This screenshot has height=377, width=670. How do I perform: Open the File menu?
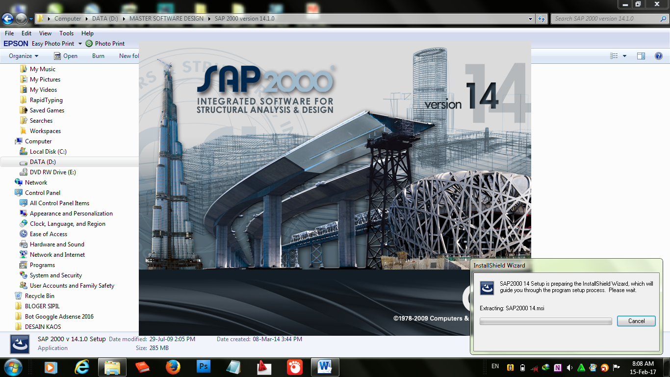click(9, 33)
